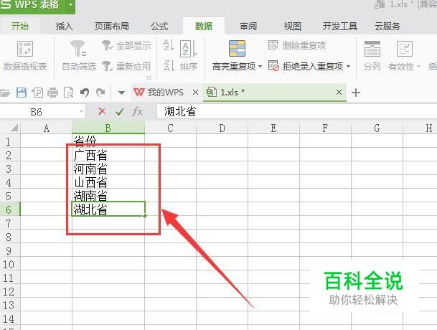This screenshot has width=437, height=330.
Task: Select the 数据 ribbon tab
Action: (204, 27)
